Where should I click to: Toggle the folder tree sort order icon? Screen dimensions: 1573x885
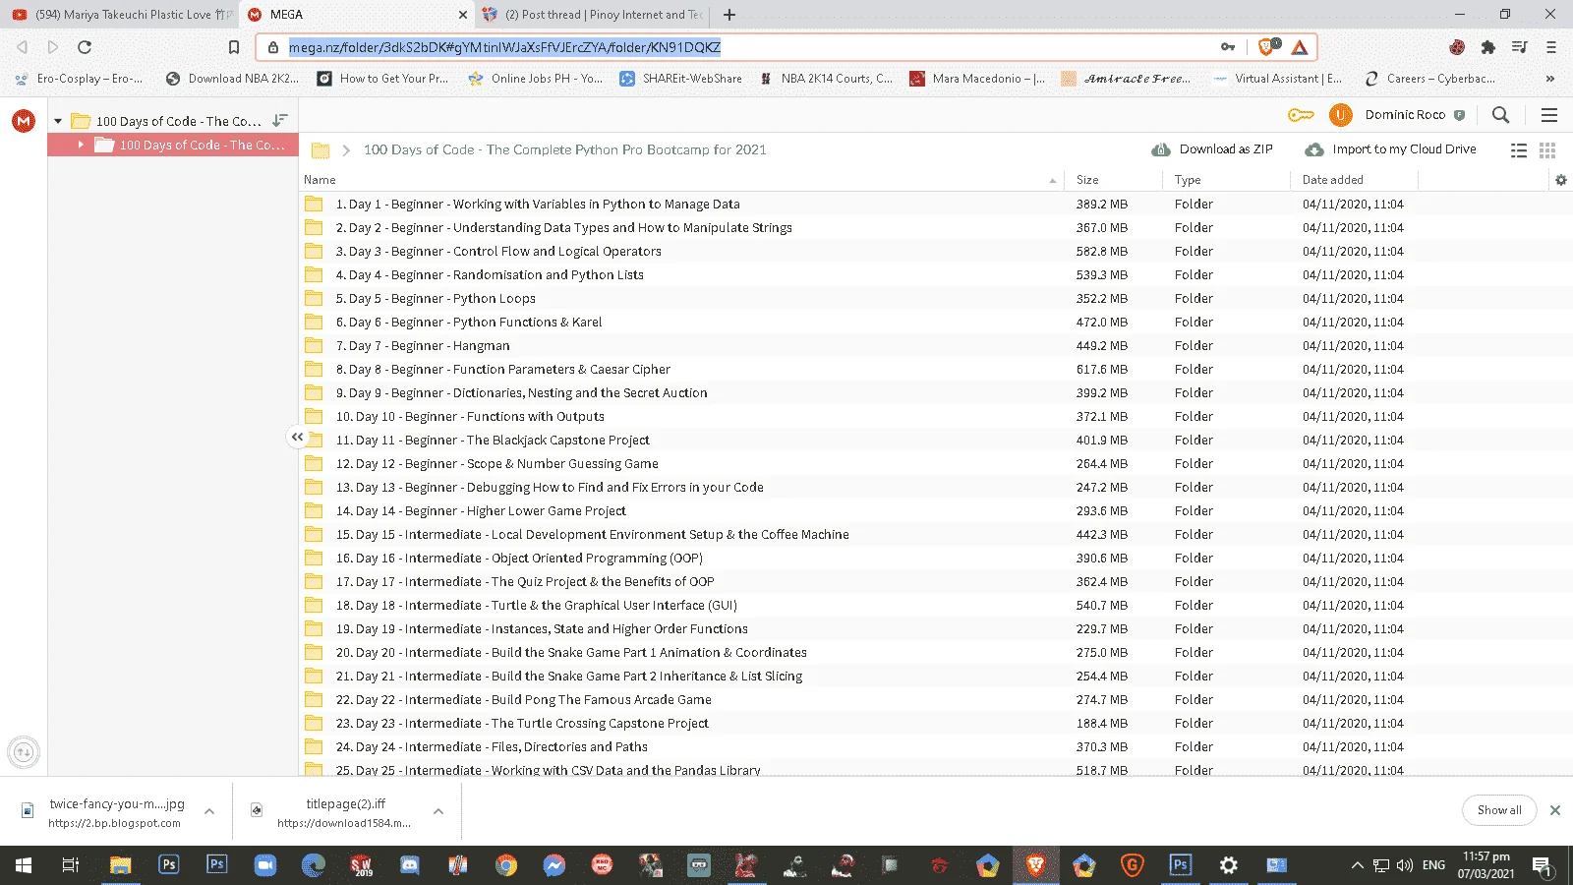coord(280,120)
